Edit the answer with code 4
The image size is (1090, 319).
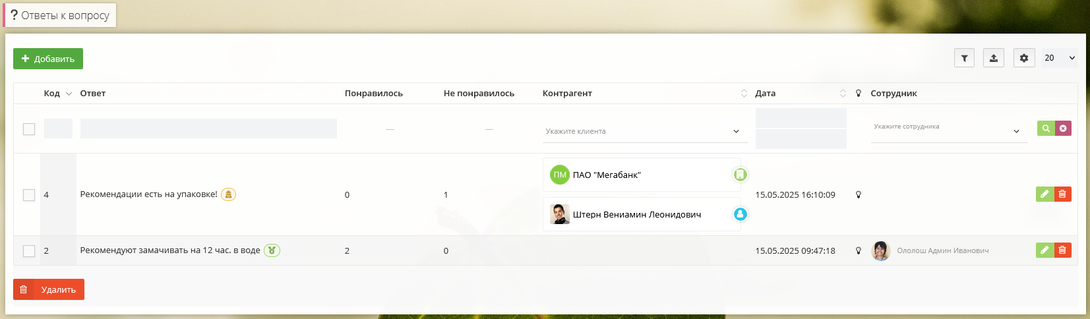point(1045,194)
